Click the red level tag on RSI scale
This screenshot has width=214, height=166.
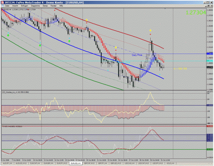[x=210, y=126]
